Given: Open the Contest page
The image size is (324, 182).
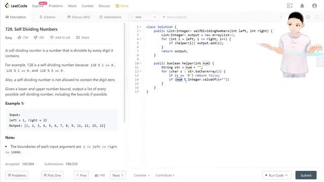Looking at the screenshot, I should point(88,6).
